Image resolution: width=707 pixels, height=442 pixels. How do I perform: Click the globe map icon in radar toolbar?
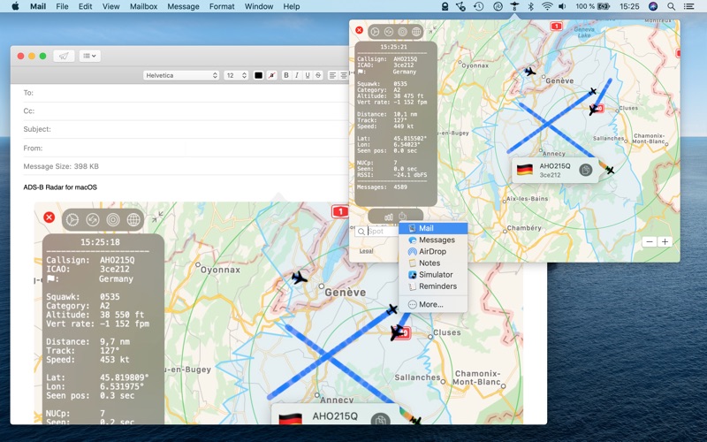tap(416, 32)
